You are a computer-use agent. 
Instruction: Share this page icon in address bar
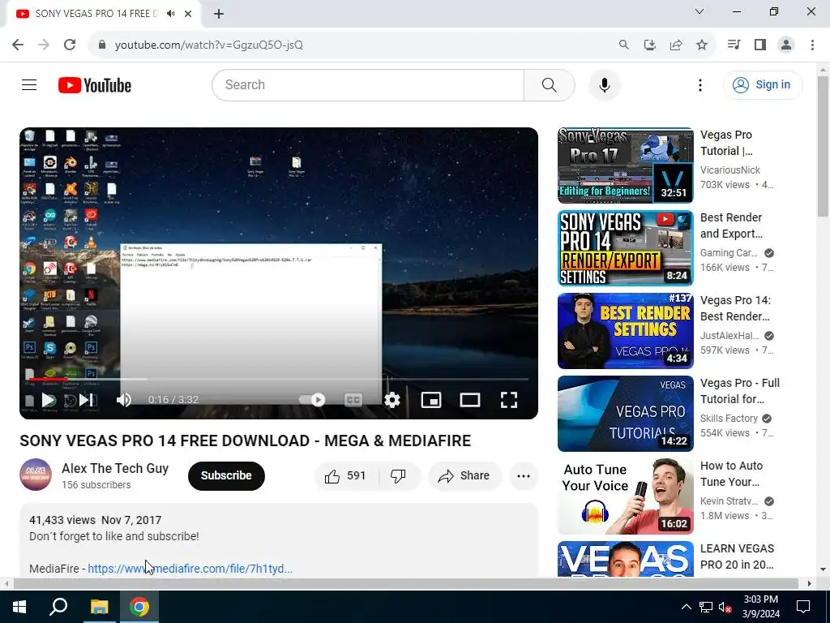[676, 45]
